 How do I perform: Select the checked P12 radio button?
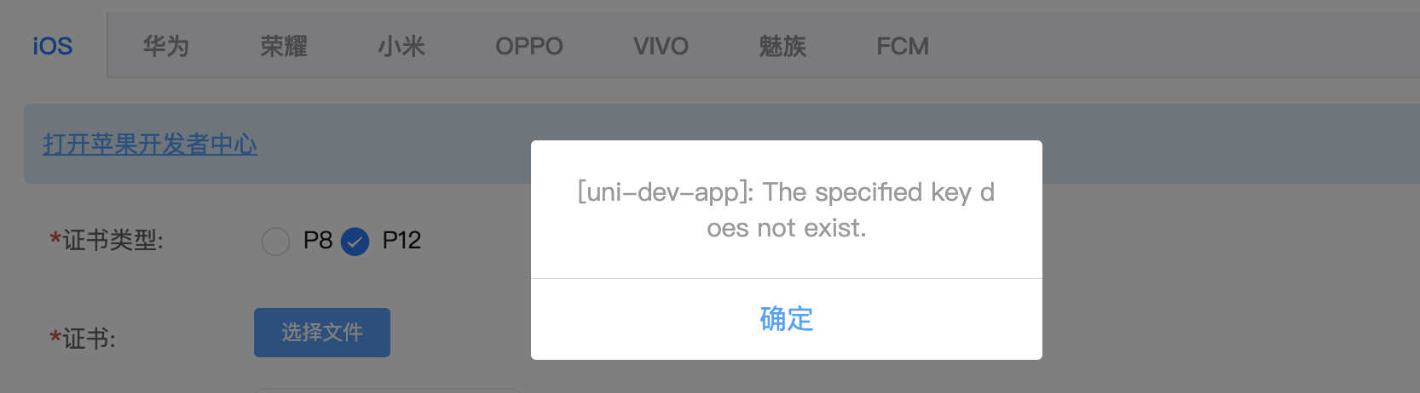pos(355,242)
